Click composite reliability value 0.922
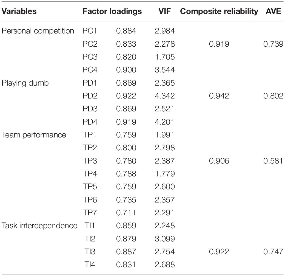Viewport: 285px width, 276px height. (219, 252)
